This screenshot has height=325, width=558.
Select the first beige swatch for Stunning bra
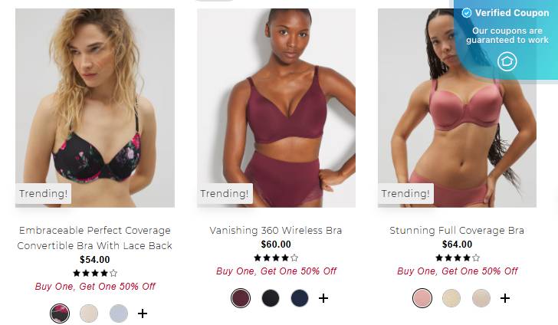(x=451, y=298)
